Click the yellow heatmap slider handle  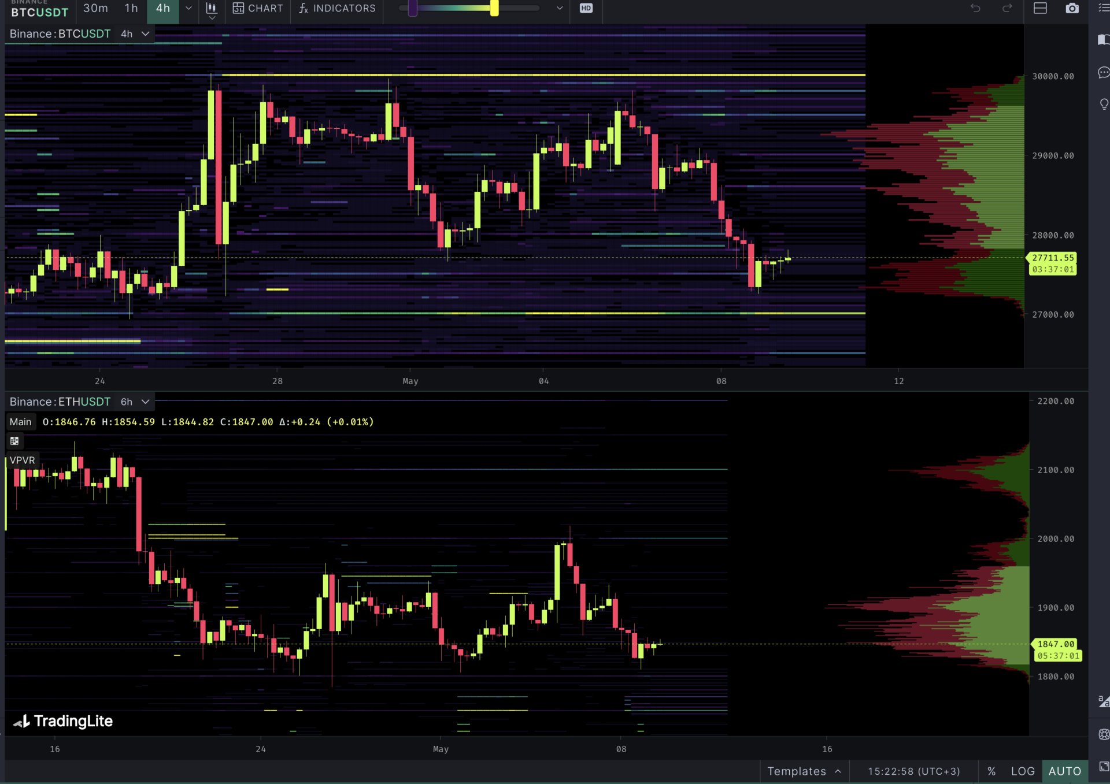494,8
